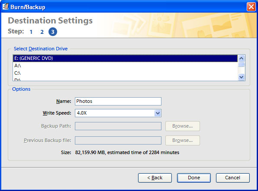Click the Burn/Backup title bar application icon
Image resolution: width=258 pixels, height=191 pixels.
(6, 7)
